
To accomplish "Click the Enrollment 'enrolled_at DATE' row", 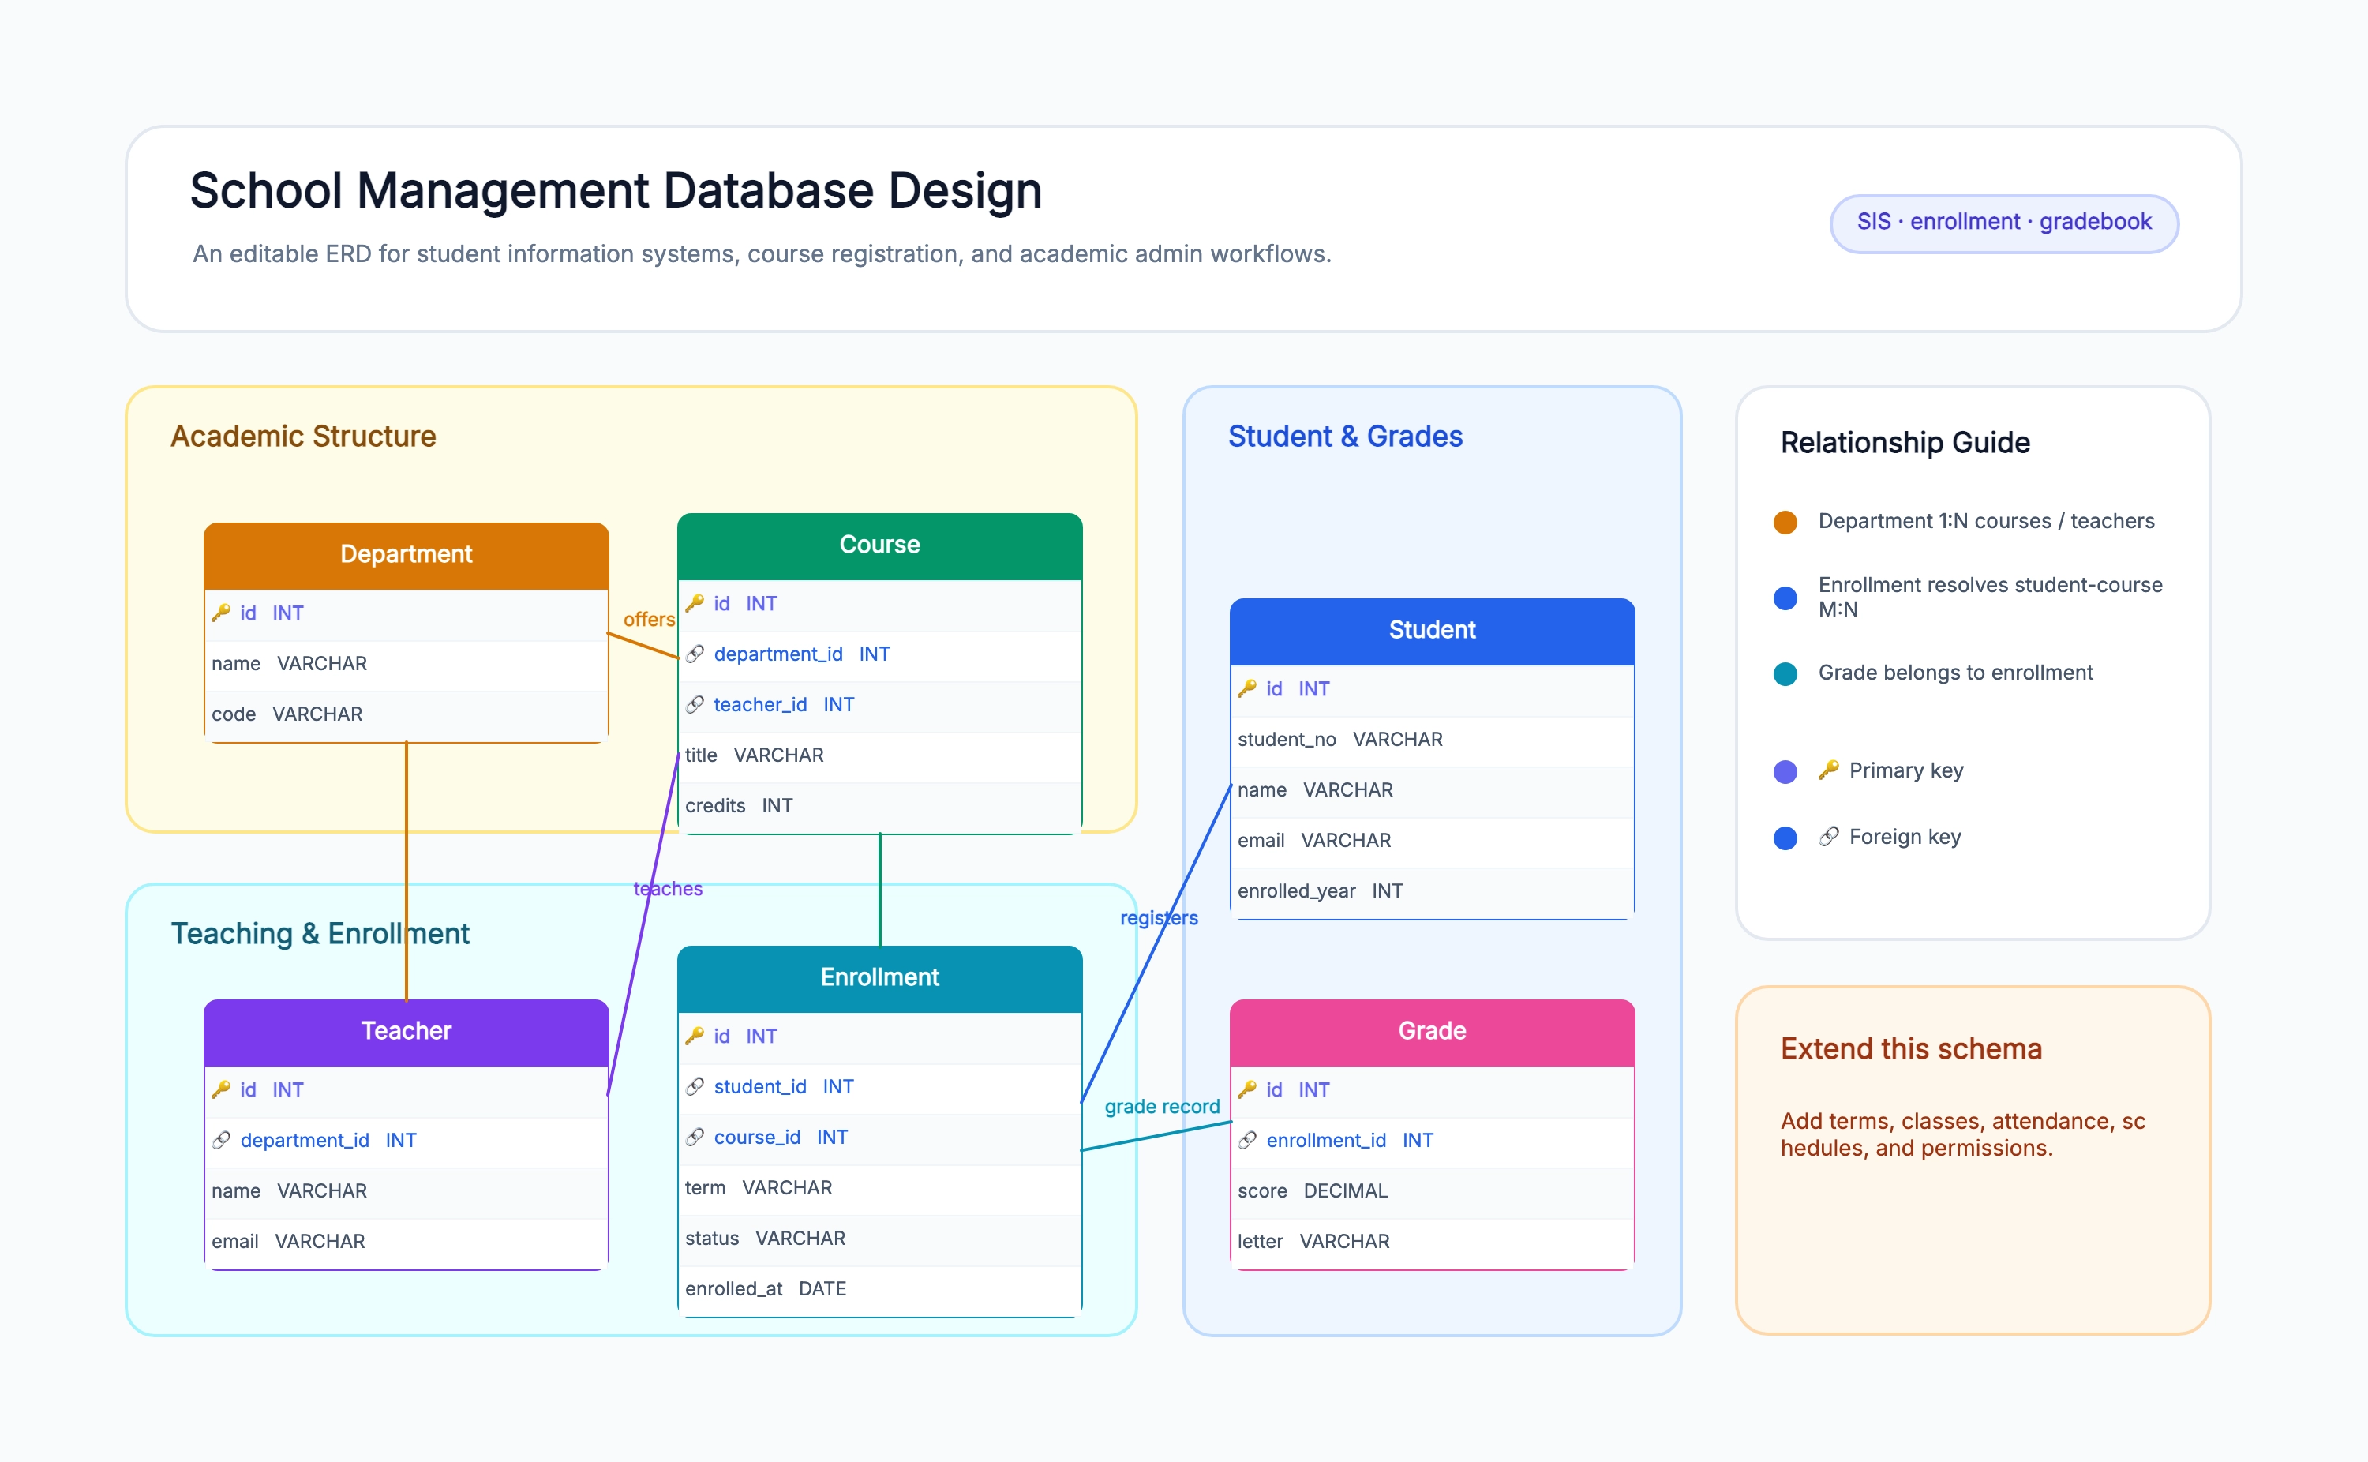I will coord(879,1289).
